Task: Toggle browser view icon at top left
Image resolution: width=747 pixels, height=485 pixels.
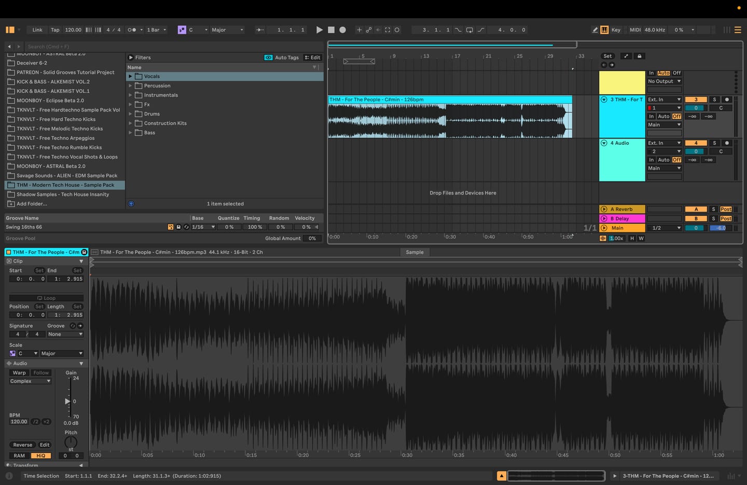Action: point(10,30)
